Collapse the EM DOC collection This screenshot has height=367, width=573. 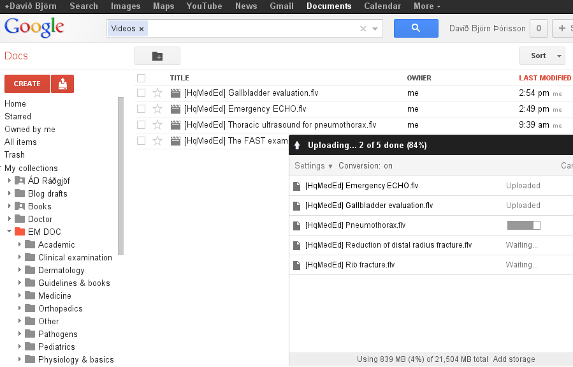pyautogui.click(x=10, y=232)
